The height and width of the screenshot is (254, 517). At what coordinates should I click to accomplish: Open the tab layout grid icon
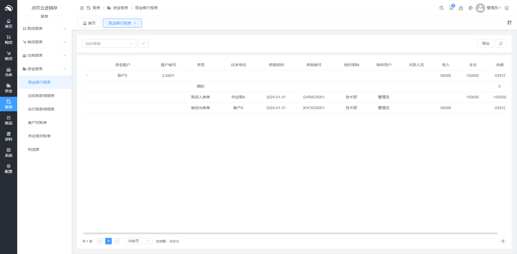point(509,23)
